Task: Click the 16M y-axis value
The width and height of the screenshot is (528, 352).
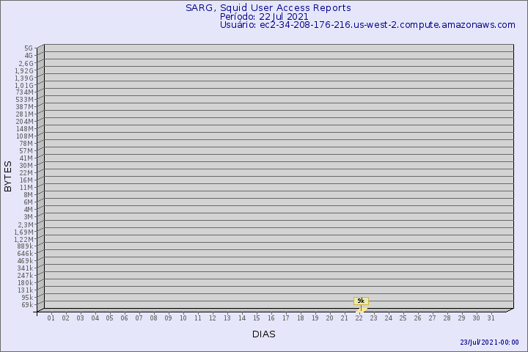Action: click(26, 180)
